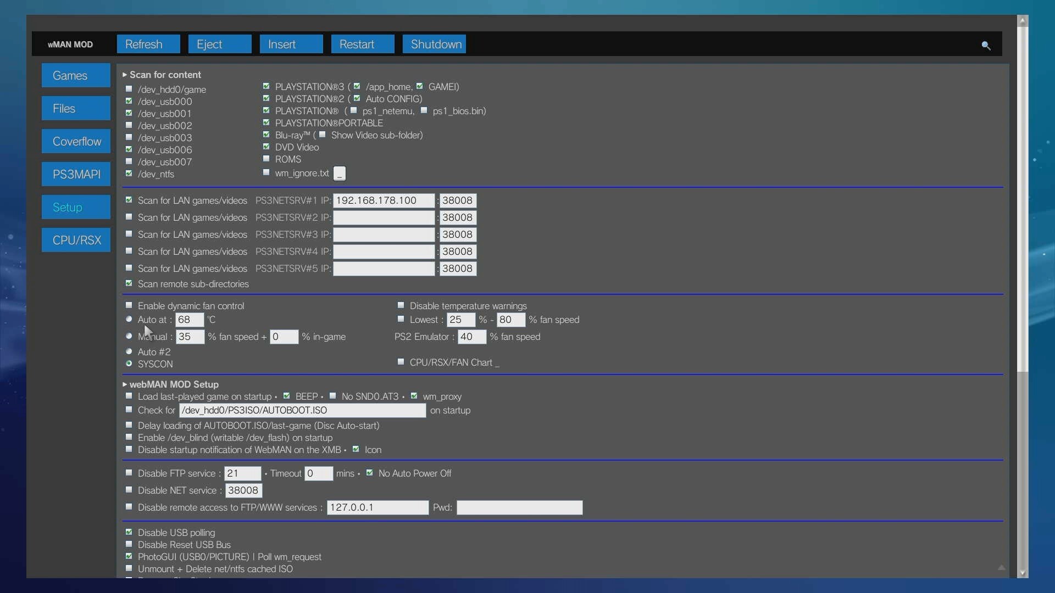Switch to the PS3MAPI section
This screenshot has height=593, width=1055.
pos(76,175)
